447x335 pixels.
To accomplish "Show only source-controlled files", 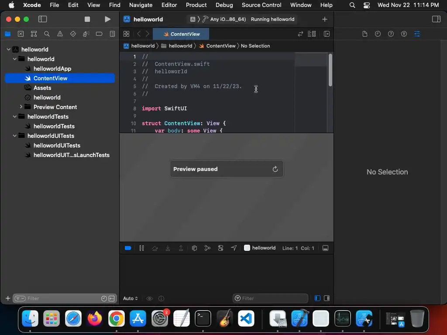I will coord(112,298).
